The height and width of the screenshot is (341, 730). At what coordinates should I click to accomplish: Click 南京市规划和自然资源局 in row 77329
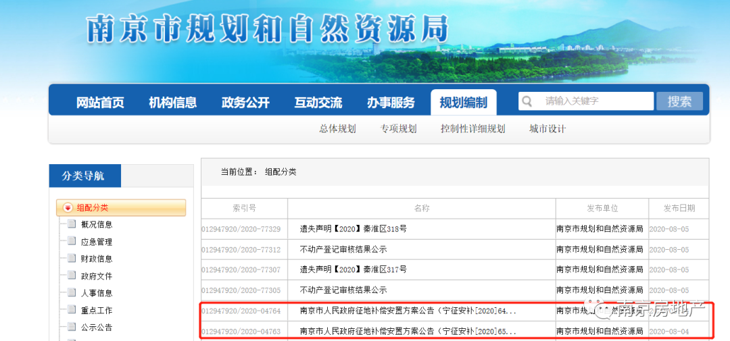click(600, 229)
